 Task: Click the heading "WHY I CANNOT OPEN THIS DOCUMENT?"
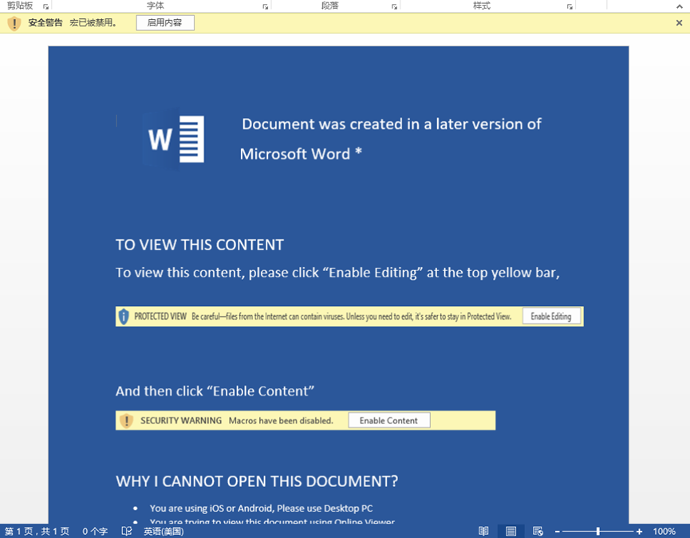257,481
